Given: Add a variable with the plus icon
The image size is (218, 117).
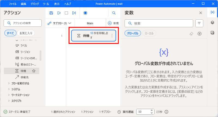Looking at the screenshot, I should click(x=199, y=34).
